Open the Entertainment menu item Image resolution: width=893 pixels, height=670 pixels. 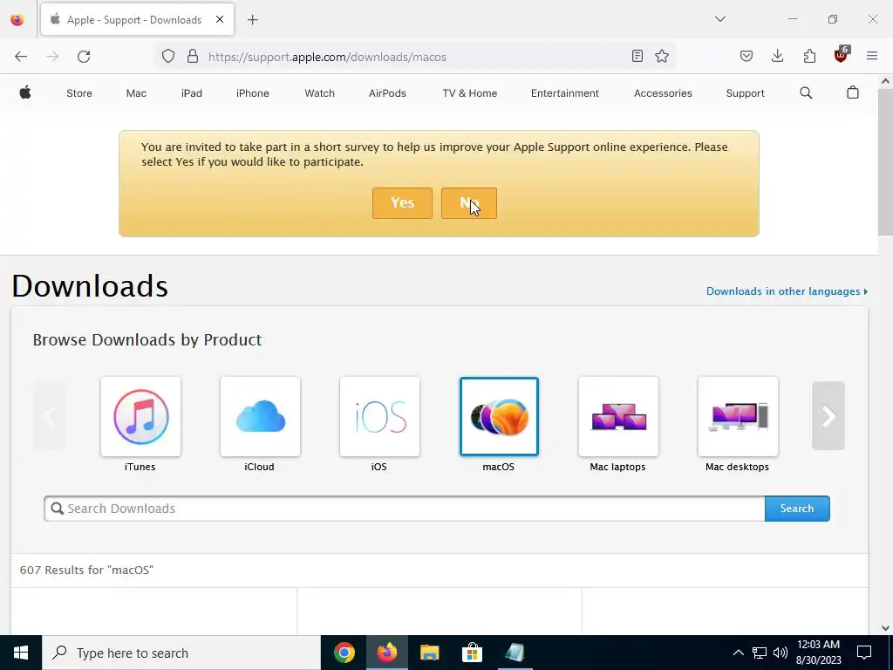click(x=564, y=93)
